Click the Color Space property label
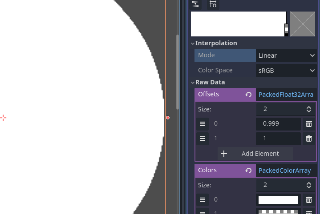This screenshot has width=320, height=214. (215, 70)
